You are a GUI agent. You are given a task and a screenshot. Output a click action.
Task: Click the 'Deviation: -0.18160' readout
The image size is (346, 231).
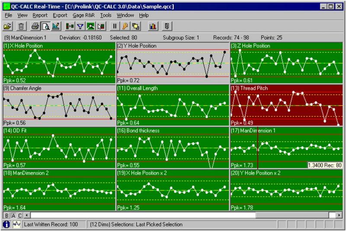80,38
